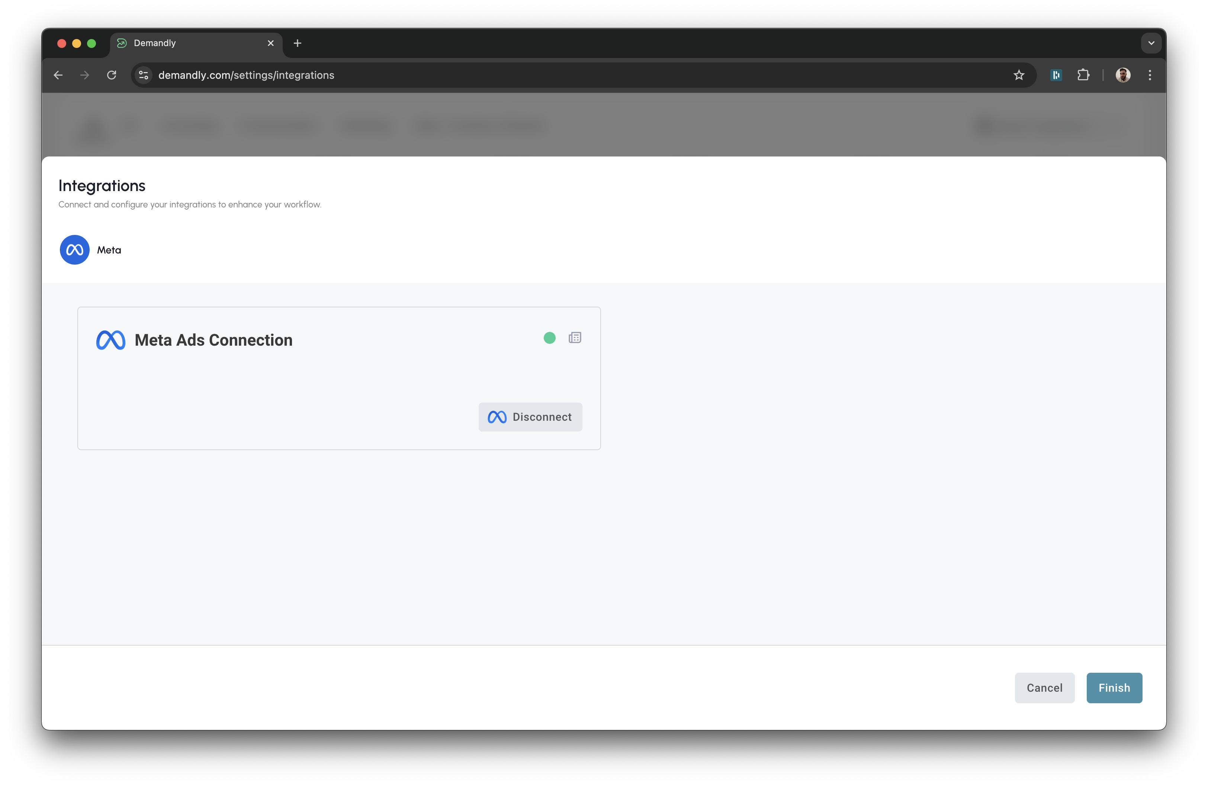
Task: Click the extensions puzzle piece icon
Action: pyautogui.click(x=1084, y=75)
